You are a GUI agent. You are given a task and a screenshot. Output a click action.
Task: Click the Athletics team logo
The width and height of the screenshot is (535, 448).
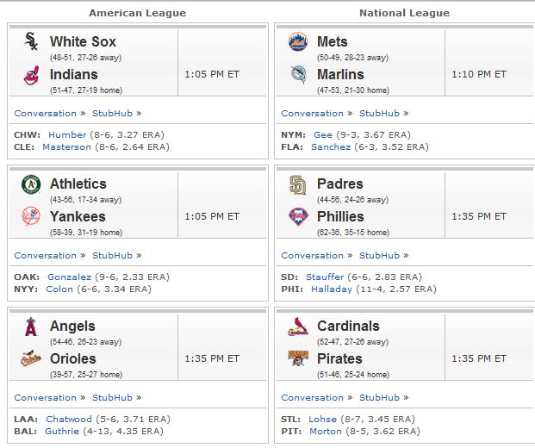(x=31, y=184)
